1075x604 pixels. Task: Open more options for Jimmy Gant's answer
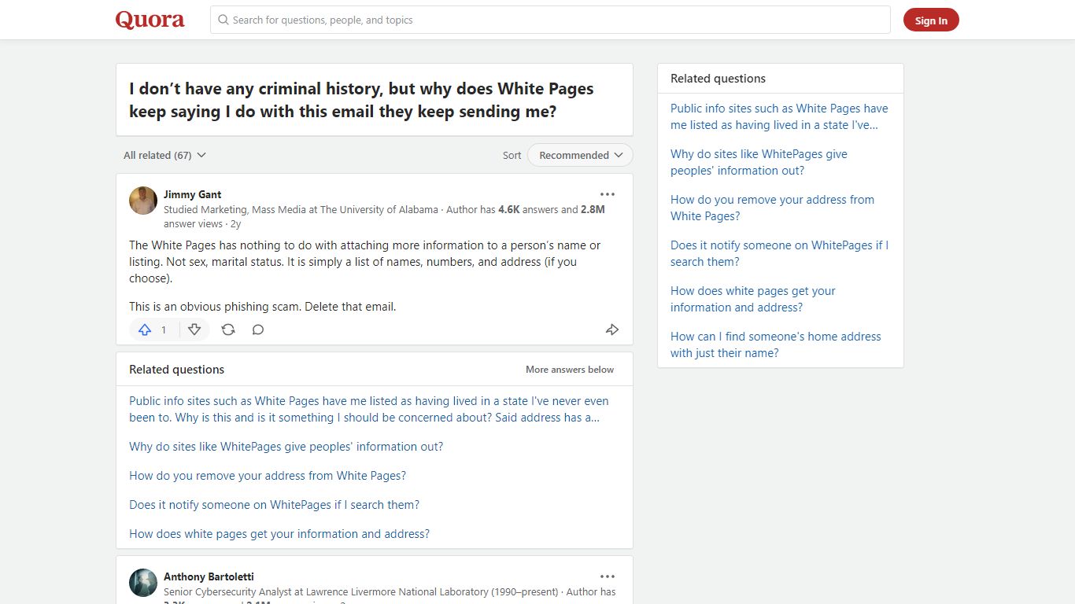click(x=608, y=194)
